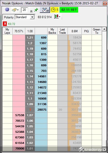This screenshot has width=108, height=153.
Task: Click the 1.08 price column header
Action: click(30, 31)
